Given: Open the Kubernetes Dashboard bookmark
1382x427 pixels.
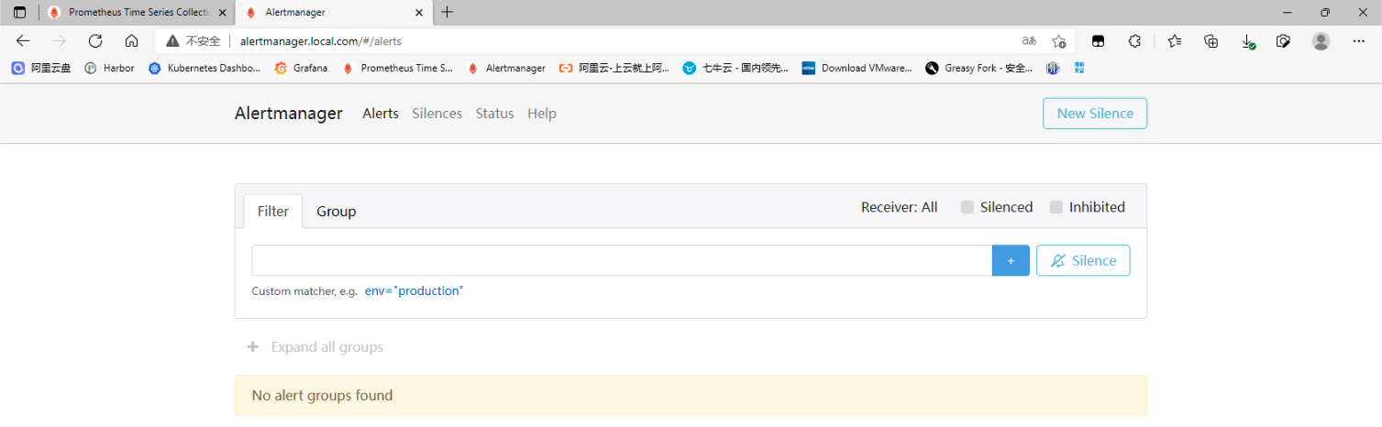Looking at the screenshot, I should [x=205, y=68].
